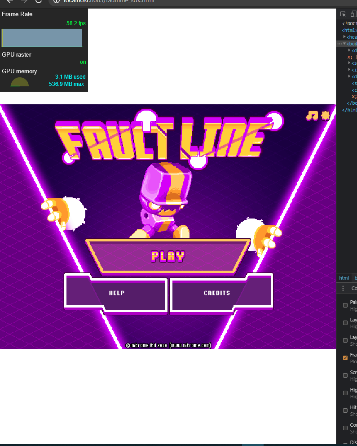Open game settings via gear icon
This screenshot has height=446, width=357.
pos(326,116)
